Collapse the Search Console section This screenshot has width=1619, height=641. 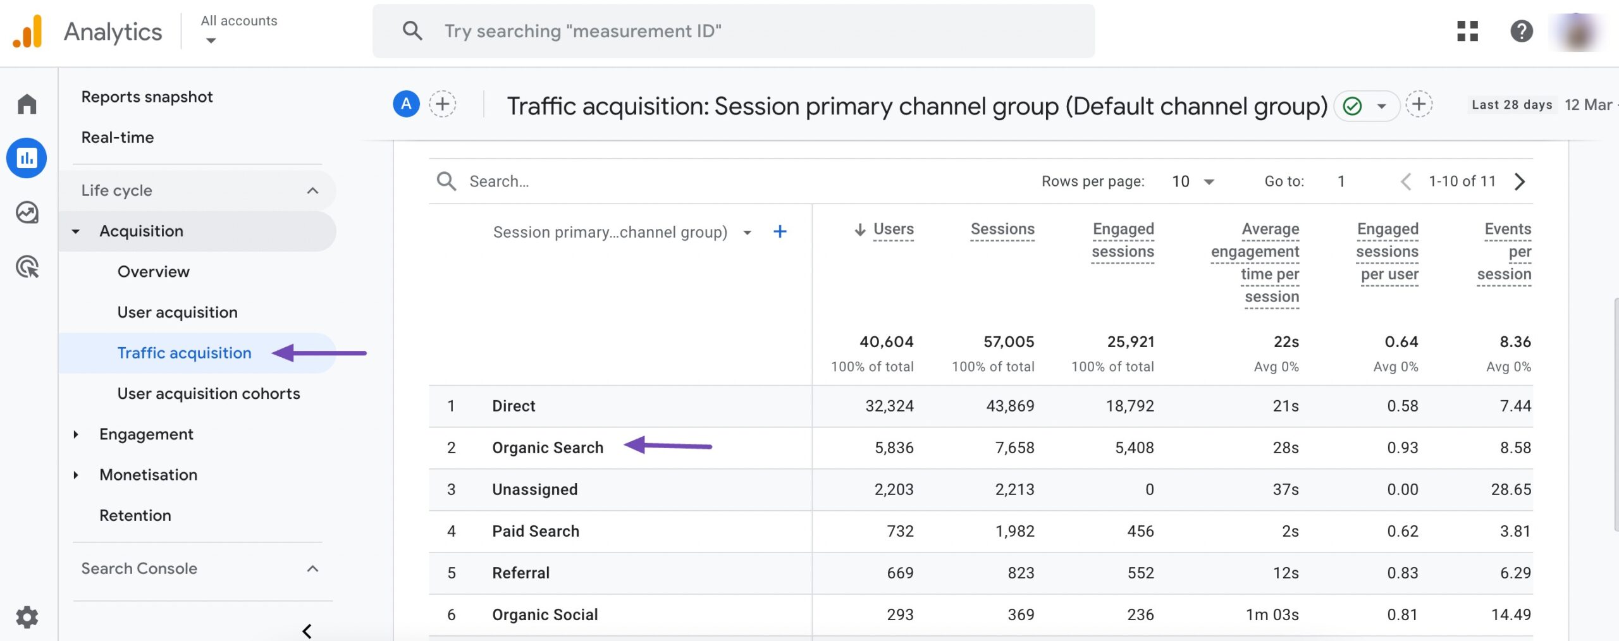312,568
